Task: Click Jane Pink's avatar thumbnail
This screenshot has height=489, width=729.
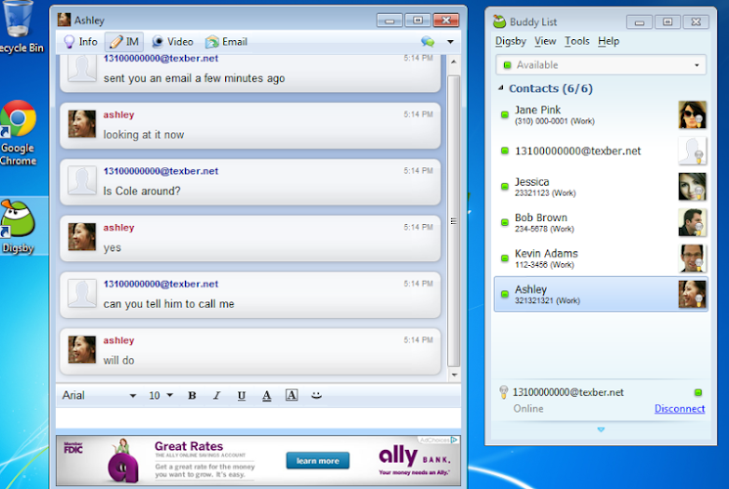Action: [x=692, y=114]
